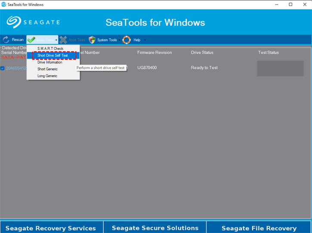Open Seagate File Recovery
This screenshot has width=312, height=233.
(x=259, y=228)
